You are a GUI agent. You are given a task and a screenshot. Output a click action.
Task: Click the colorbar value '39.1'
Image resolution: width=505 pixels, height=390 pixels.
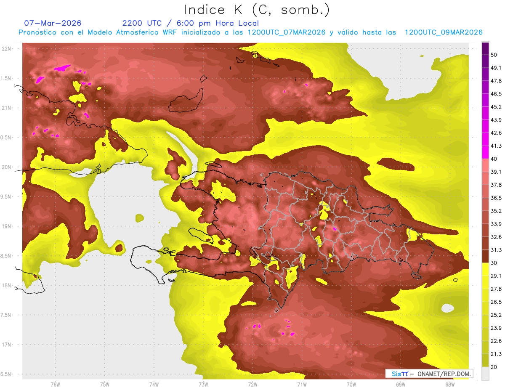[x=496, y=172]
